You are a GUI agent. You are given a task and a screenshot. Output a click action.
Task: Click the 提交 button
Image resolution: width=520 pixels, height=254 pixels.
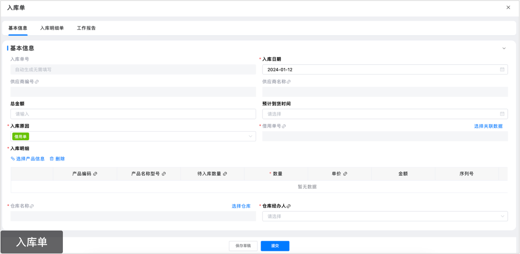click(x=275, y=246)
